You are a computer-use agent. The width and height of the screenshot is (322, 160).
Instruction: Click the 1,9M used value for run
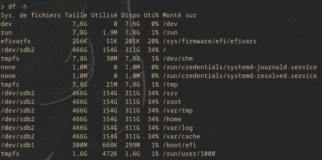click(110, 33)
